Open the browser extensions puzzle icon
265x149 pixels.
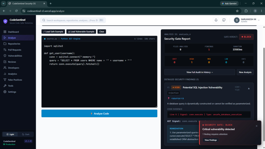[246, 11]
